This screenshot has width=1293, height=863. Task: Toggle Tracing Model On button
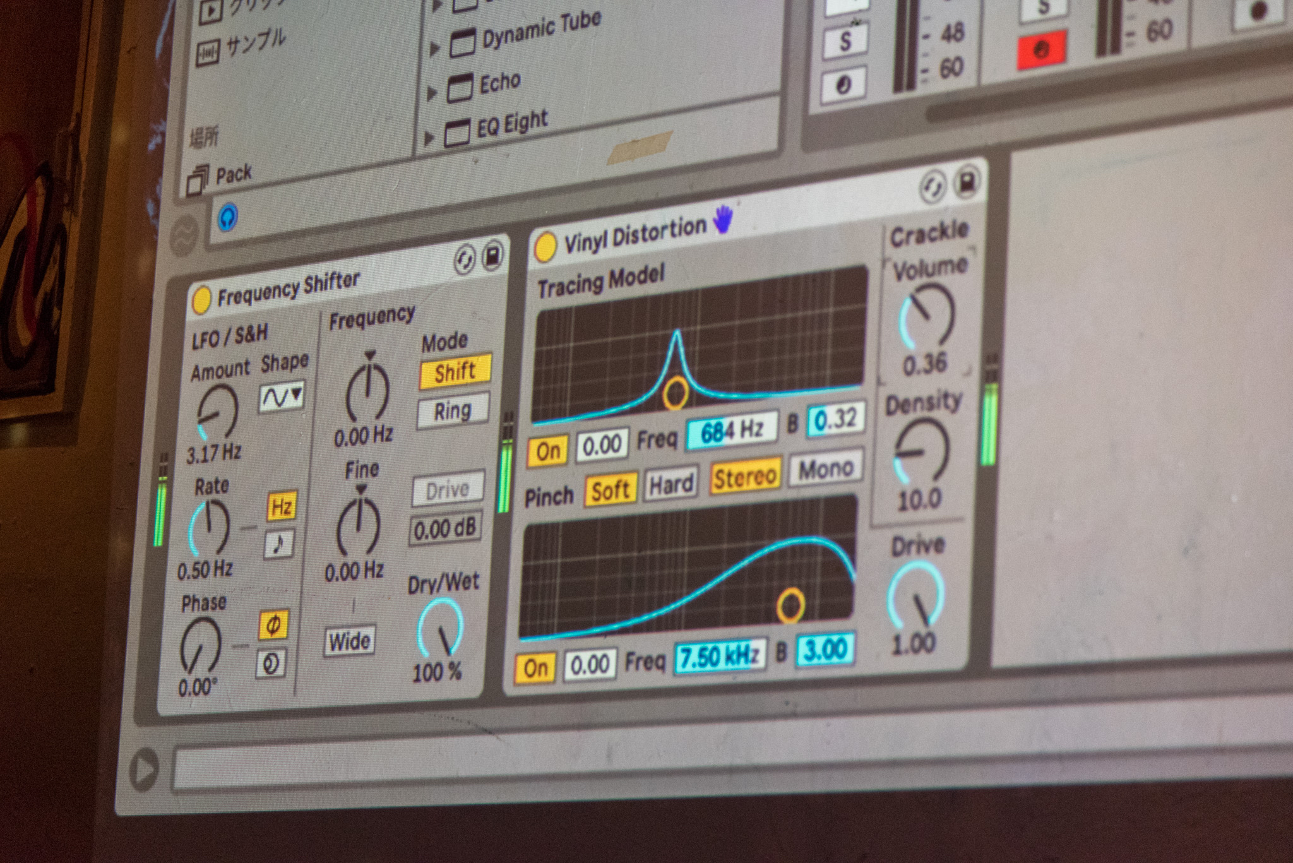(547, 451)
